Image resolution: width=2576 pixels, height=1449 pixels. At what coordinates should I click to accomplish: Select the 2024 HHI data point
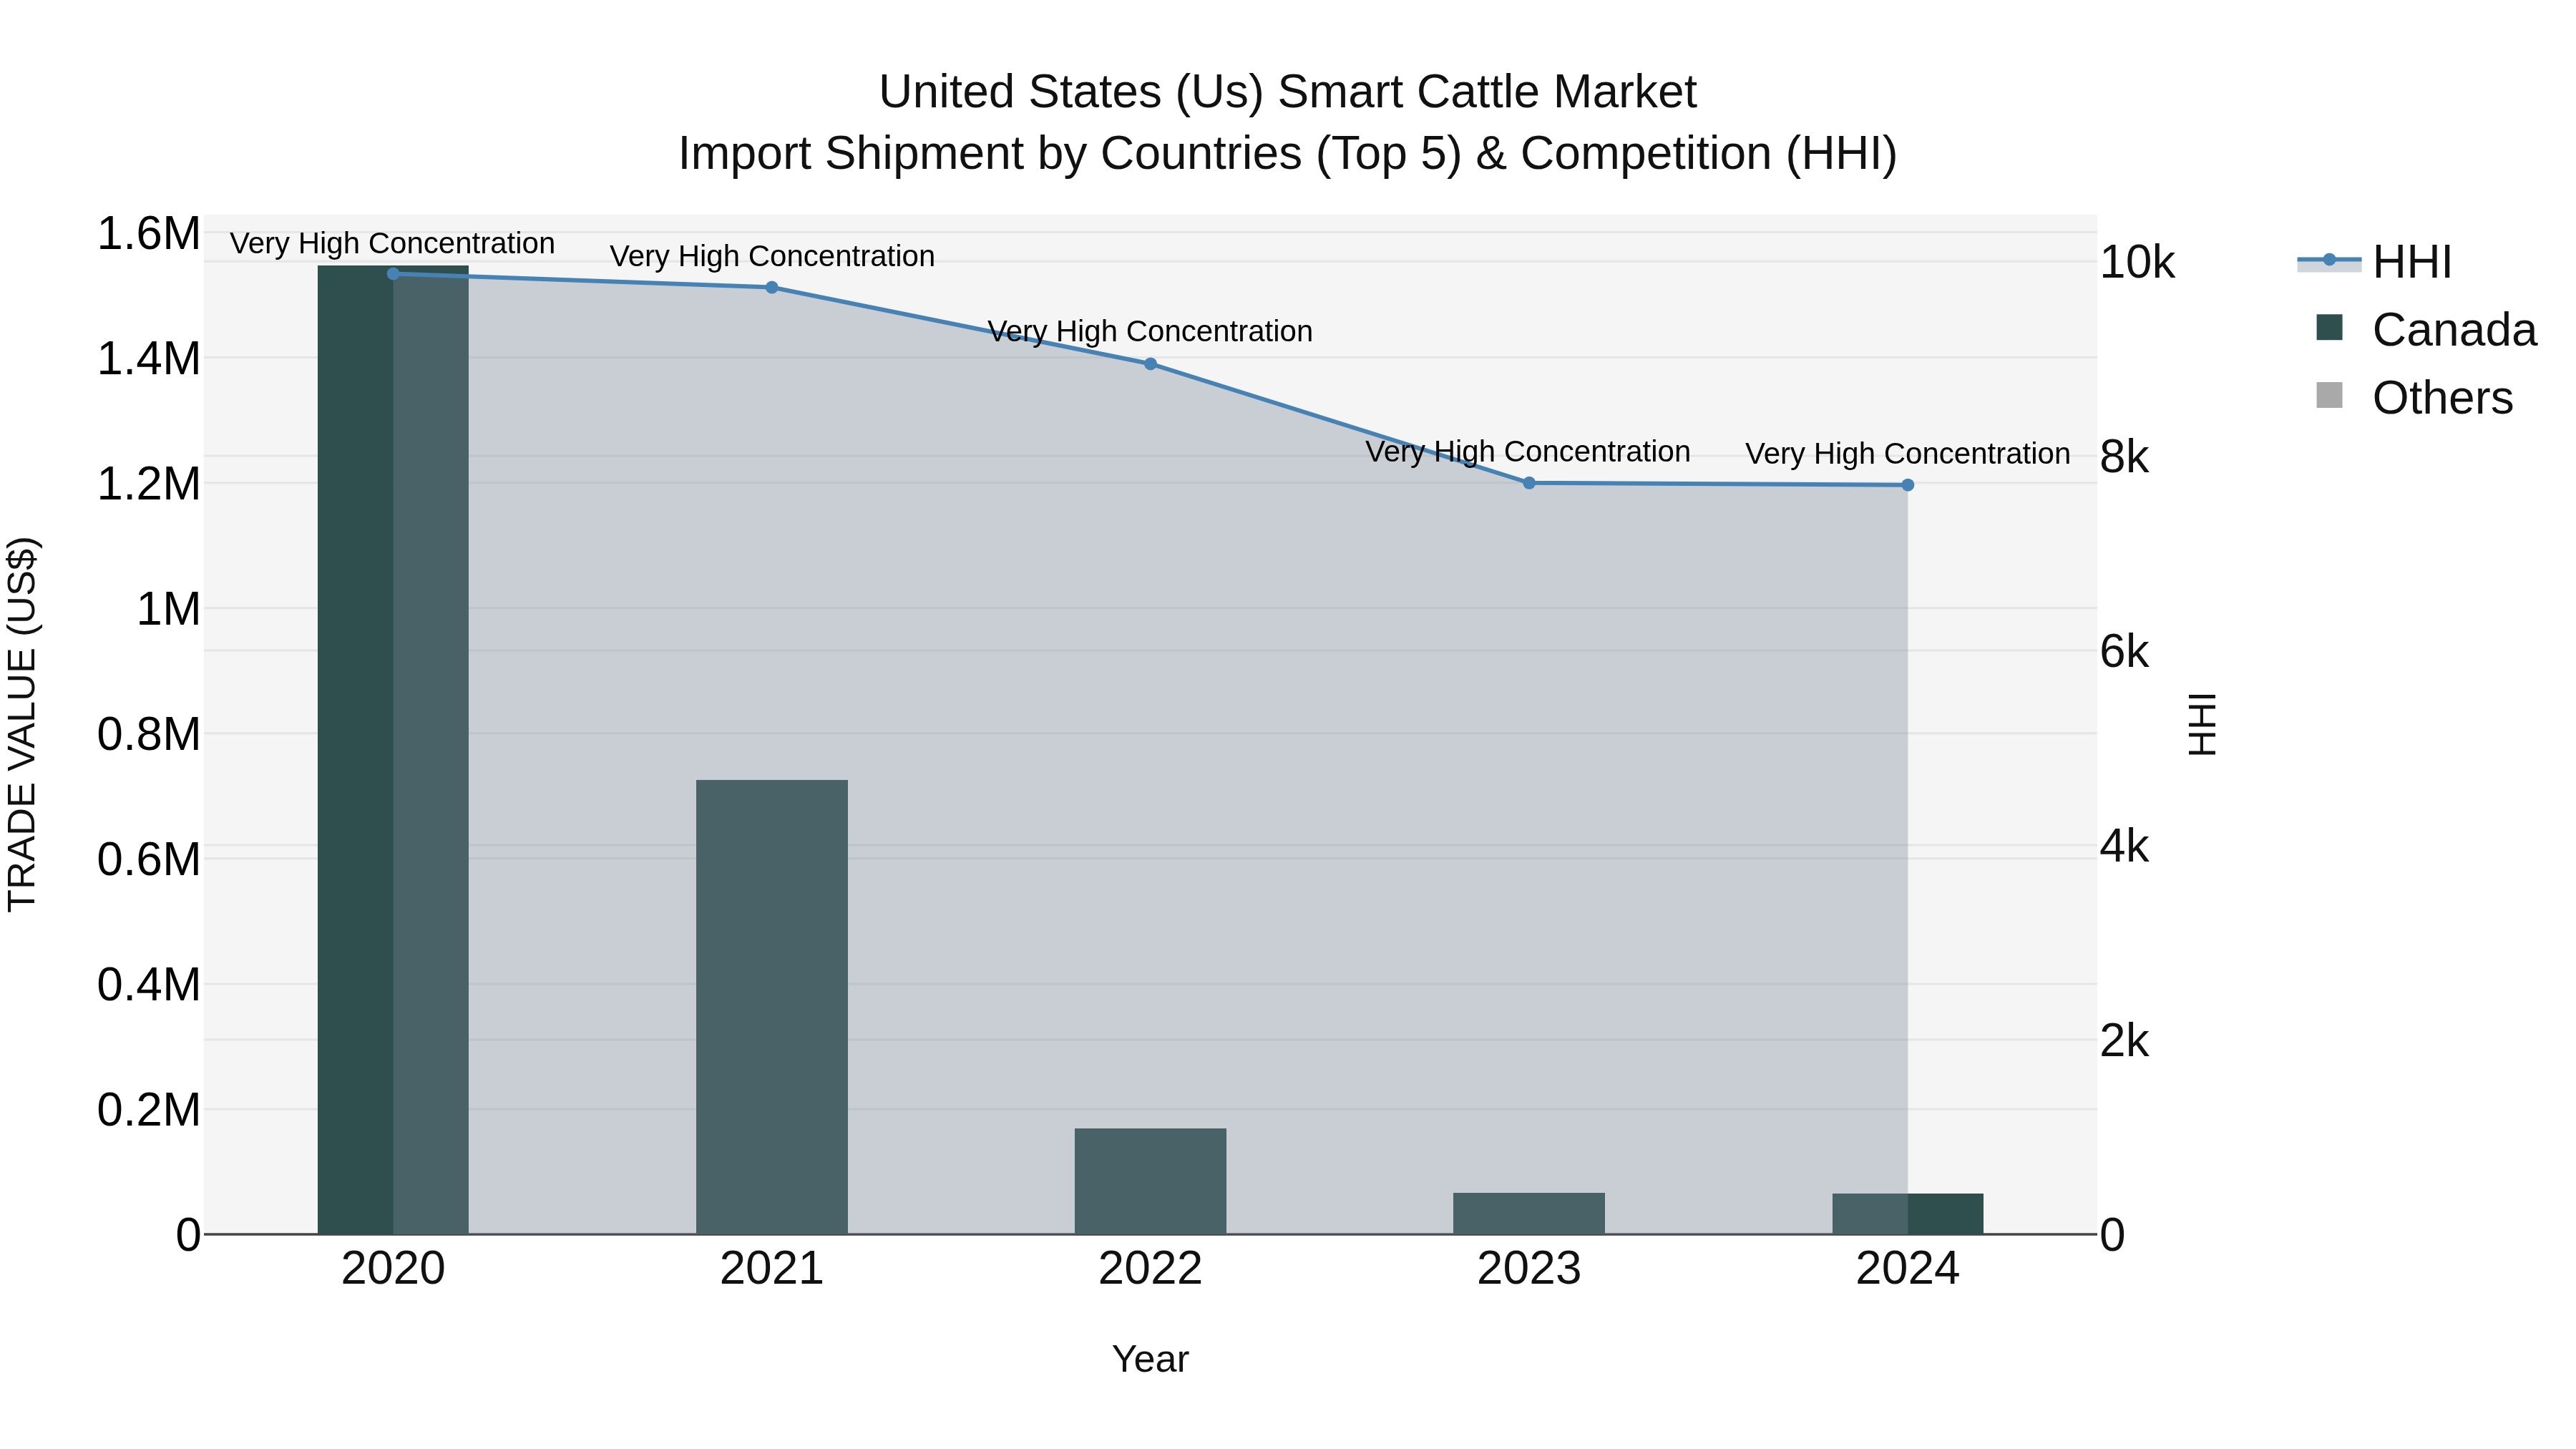[x=1908, y=485]
